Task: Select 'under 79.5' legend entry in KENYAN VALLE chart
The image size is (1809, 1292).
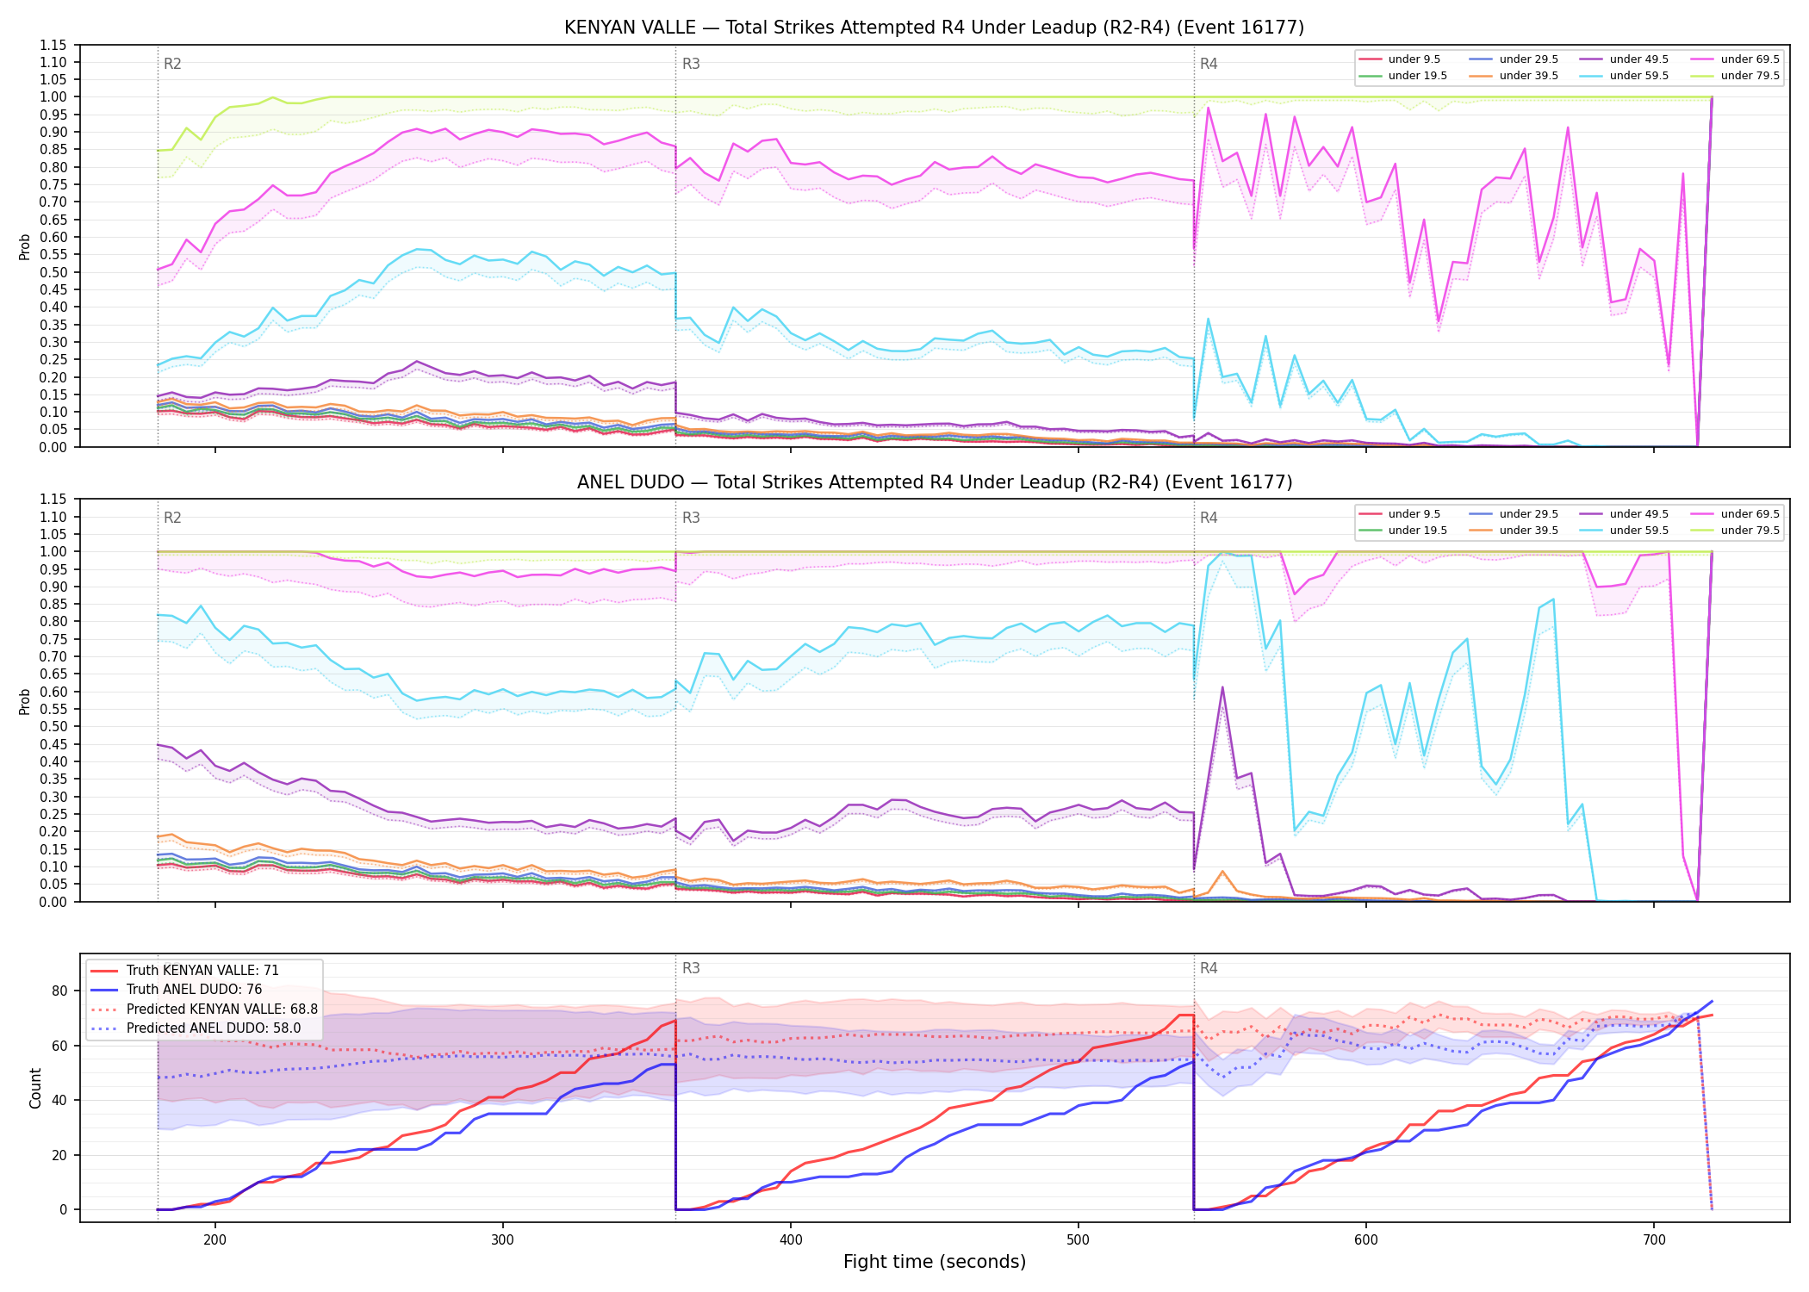Action: coord(1735,76)
